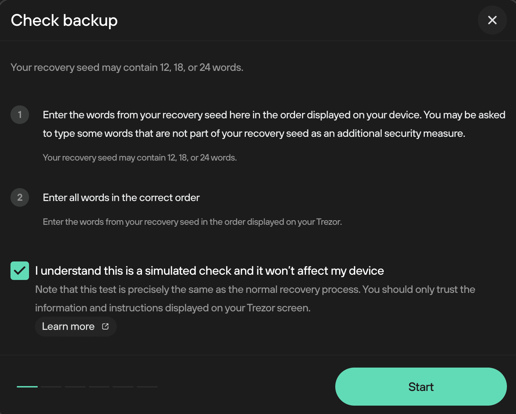
Task: Select the fourth progress step segment
Action: 99,386
